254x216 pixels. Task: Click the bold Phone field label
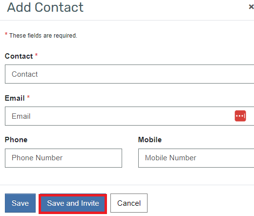point(16,140)
